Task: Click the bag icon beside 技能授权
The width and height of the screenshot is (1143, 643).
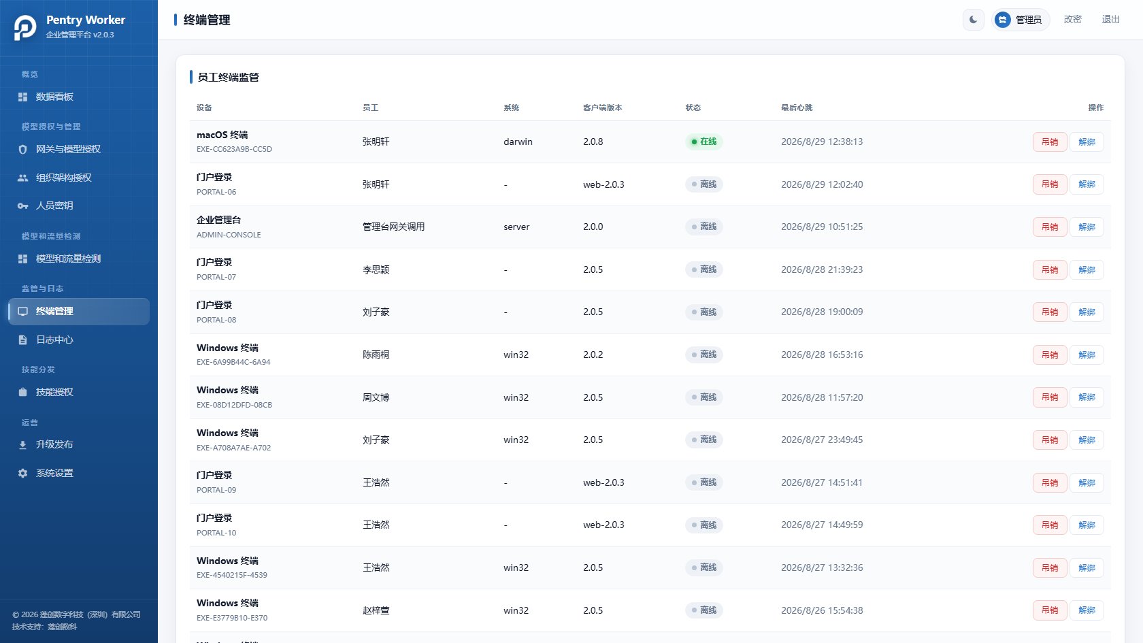Action: (22, 393)
